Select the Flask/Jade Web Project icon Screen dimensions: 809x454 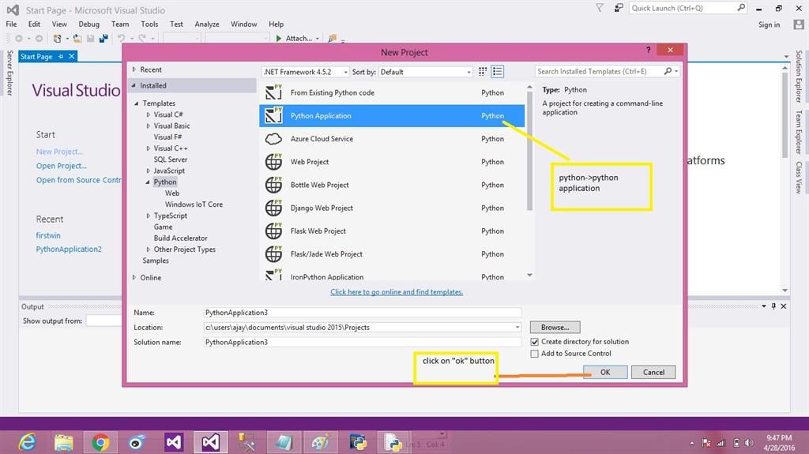point(273,253)
